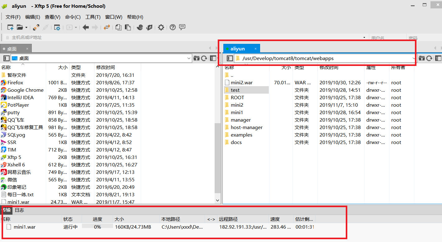Click the Paste icon in the toolbar
Screen dimensions: 442x242
[x=128, y=27]
